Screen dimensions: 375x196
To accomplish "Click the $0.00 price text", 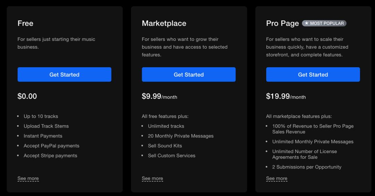I will tap(27, 96).
